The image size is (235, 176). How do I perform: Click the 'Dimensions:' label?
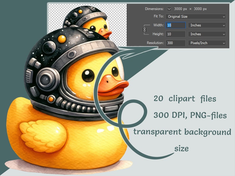tap(154, 9)
